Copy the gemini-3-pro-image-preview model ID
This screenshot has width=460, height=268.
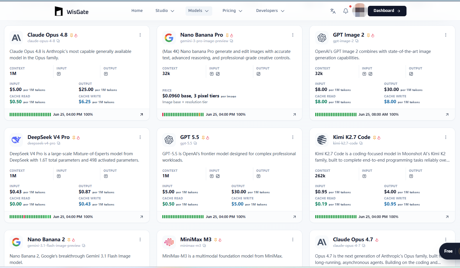(x=231, y=41)
